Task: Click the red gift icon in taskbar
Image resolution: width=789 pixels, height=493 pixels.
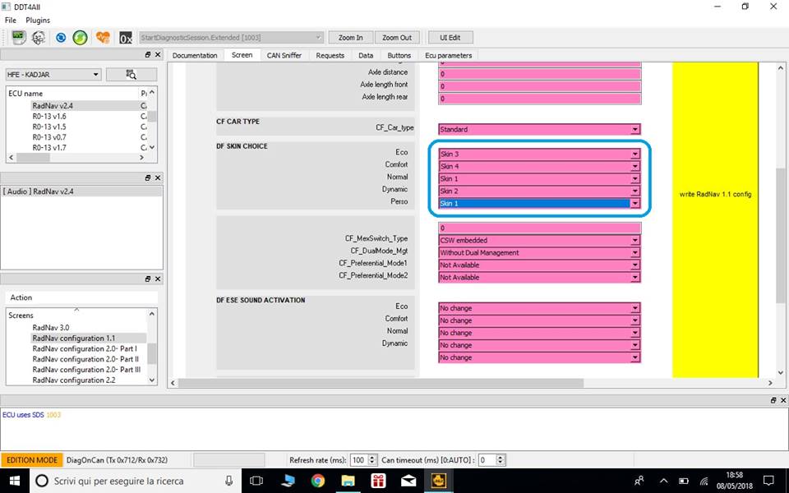Action: click(x=378, y=481)
